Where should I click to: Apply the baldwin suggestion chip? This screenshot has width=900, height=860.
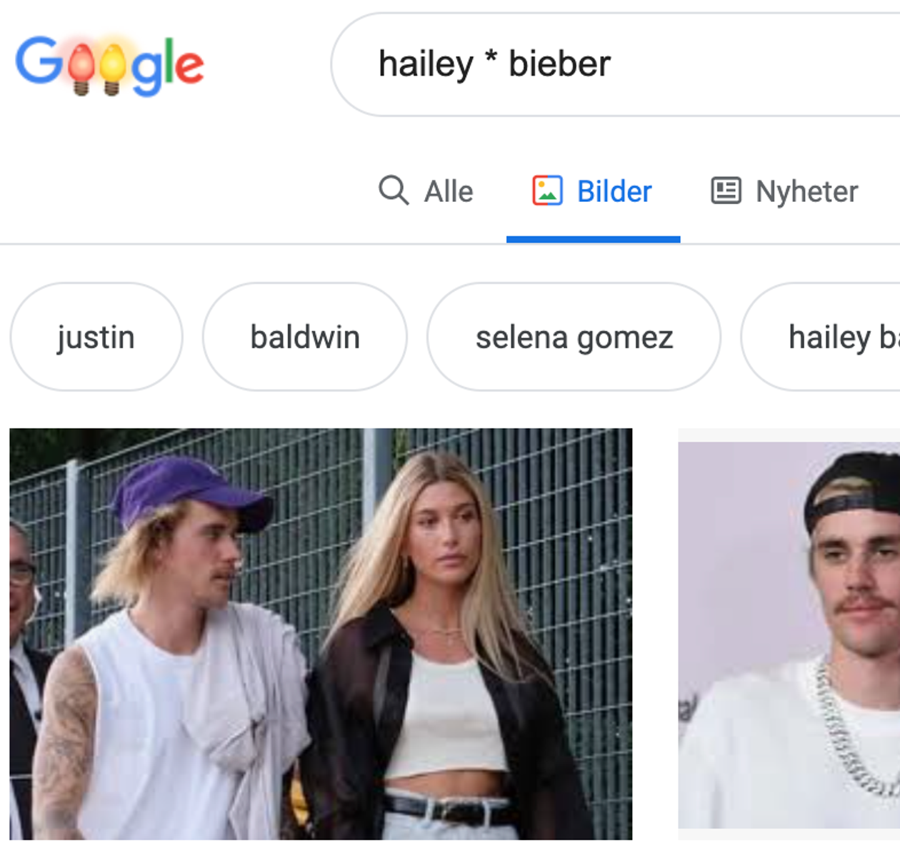tap(305, 337)
